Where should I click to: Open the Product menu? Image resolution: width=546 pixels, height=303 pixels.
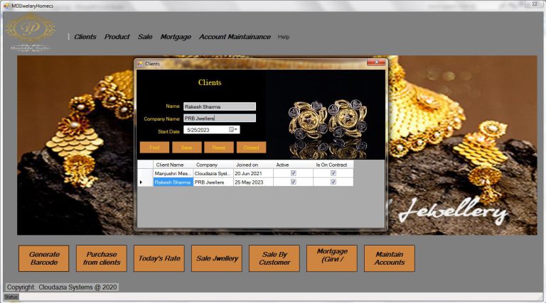(x=117, y=37)
